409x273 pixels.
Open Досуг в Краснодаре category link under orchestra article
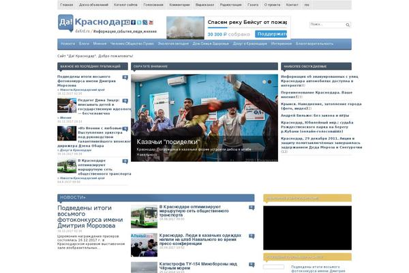pyautogui.click(x=76, y=150)
